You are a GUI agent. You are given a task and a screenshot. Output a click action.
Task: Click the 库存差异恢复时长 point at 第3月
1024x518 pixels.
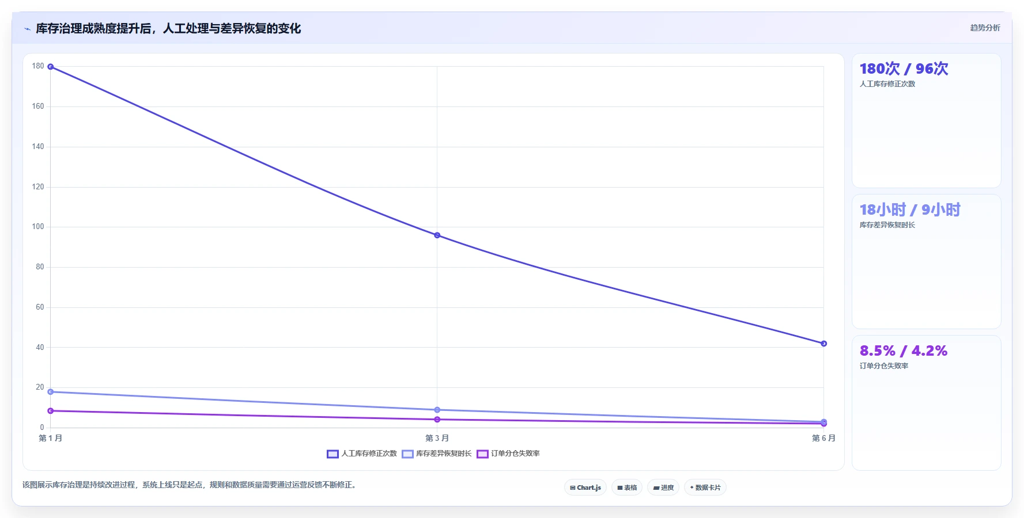437,410
